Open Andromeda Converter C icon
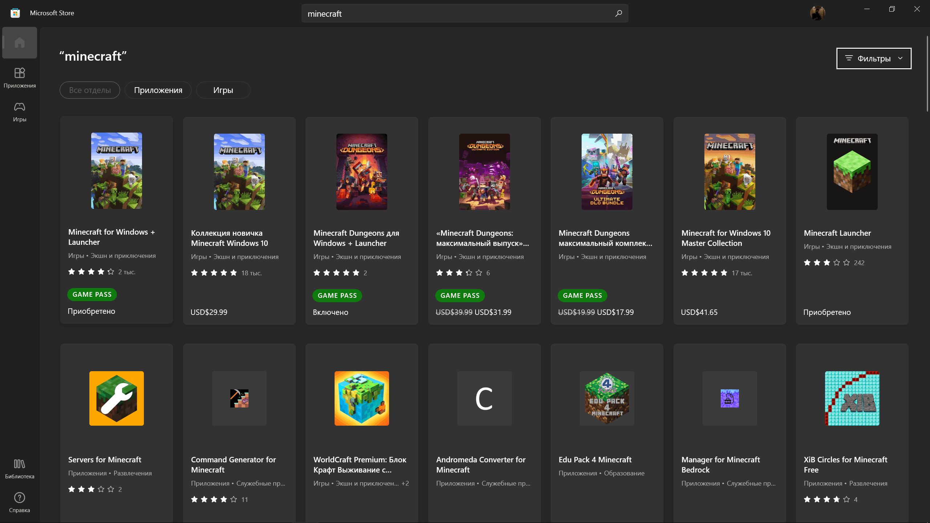930x523 pixels. (485, 398)
